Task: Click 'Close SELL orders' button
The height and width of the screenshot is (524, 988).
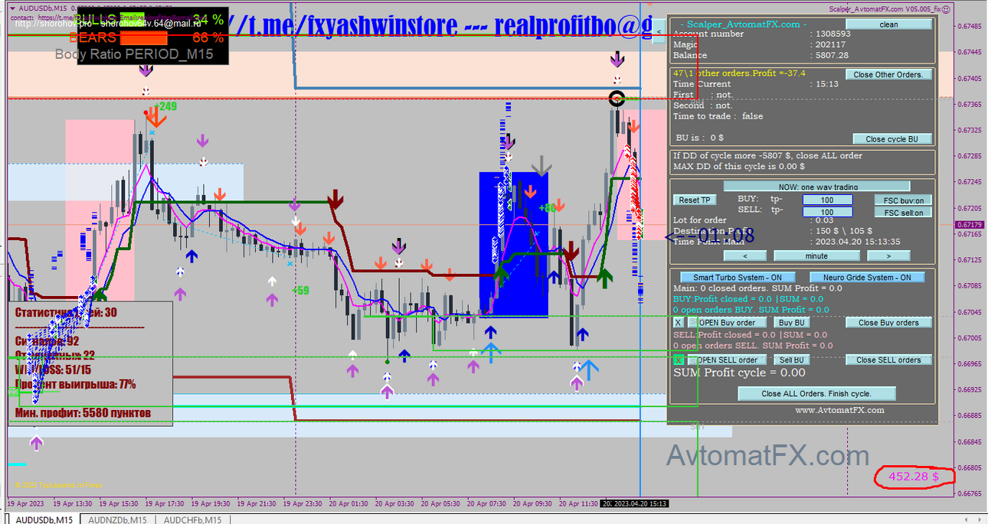Action: coord(888,360)
